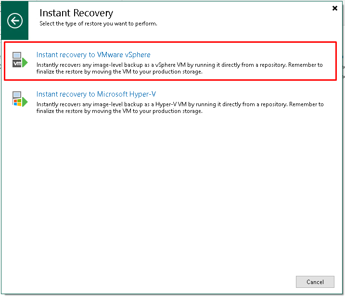Click the Instant Recovery heading
This screenshot has height=297, width=345.
[76, 13]
